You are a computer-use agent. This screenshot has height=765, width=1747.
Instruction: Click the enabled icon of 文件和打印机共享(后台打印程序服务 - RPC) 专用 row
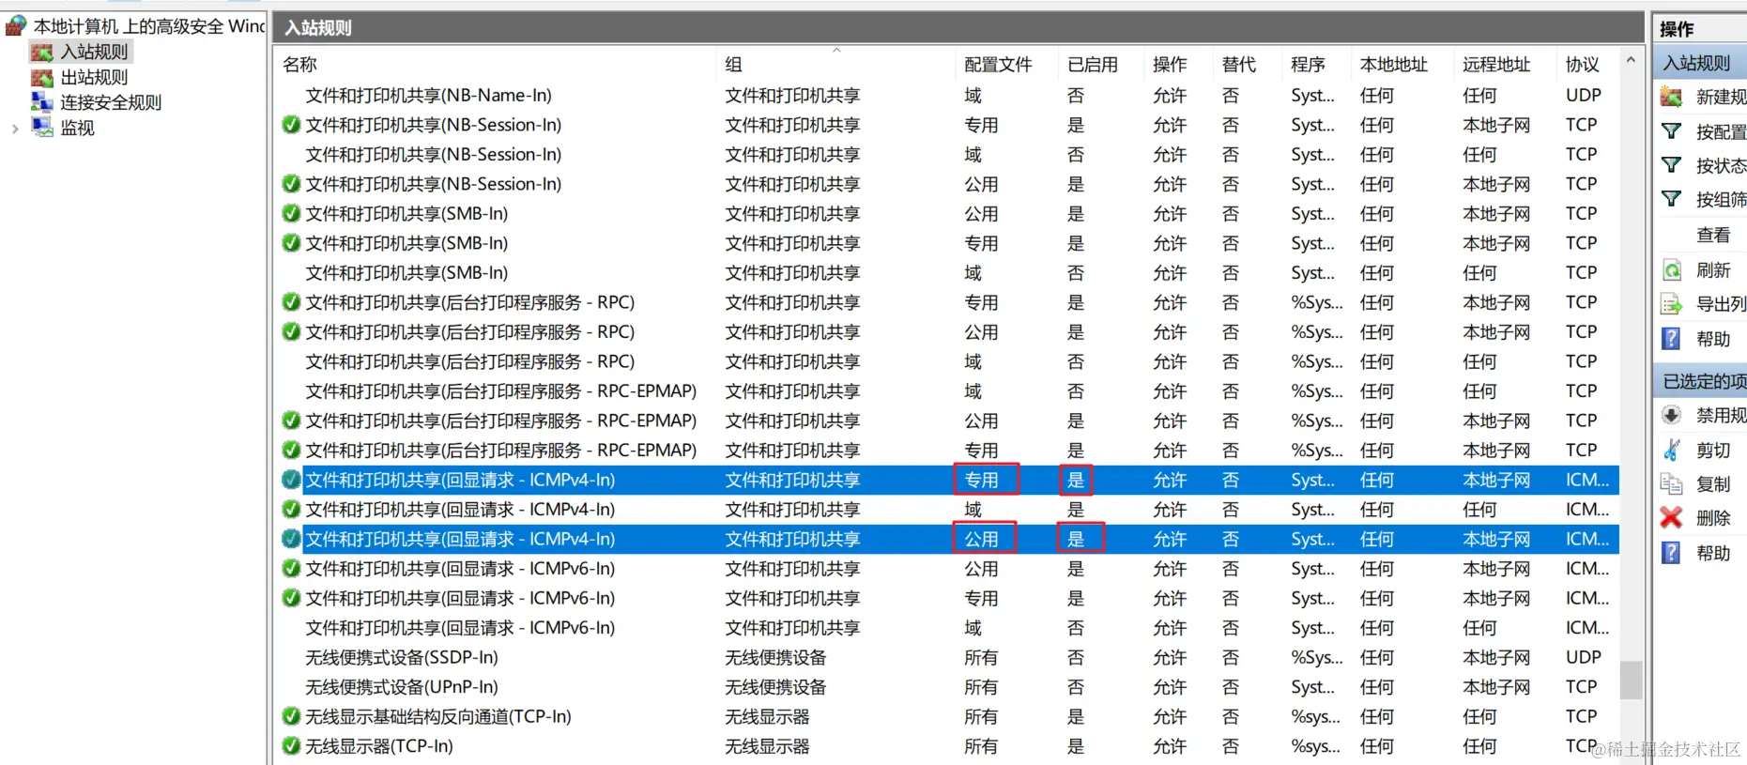[x=291, y=302]
